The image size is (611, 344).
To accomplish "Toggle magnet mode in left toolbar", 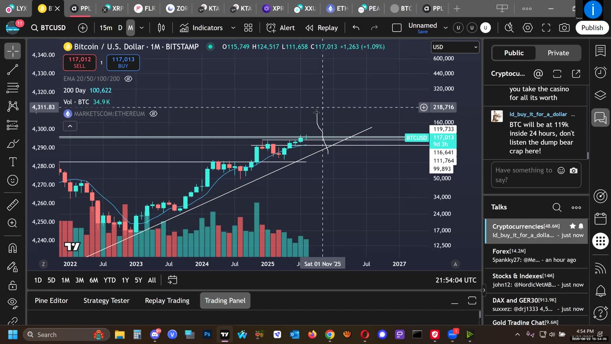I will point(13,247).
